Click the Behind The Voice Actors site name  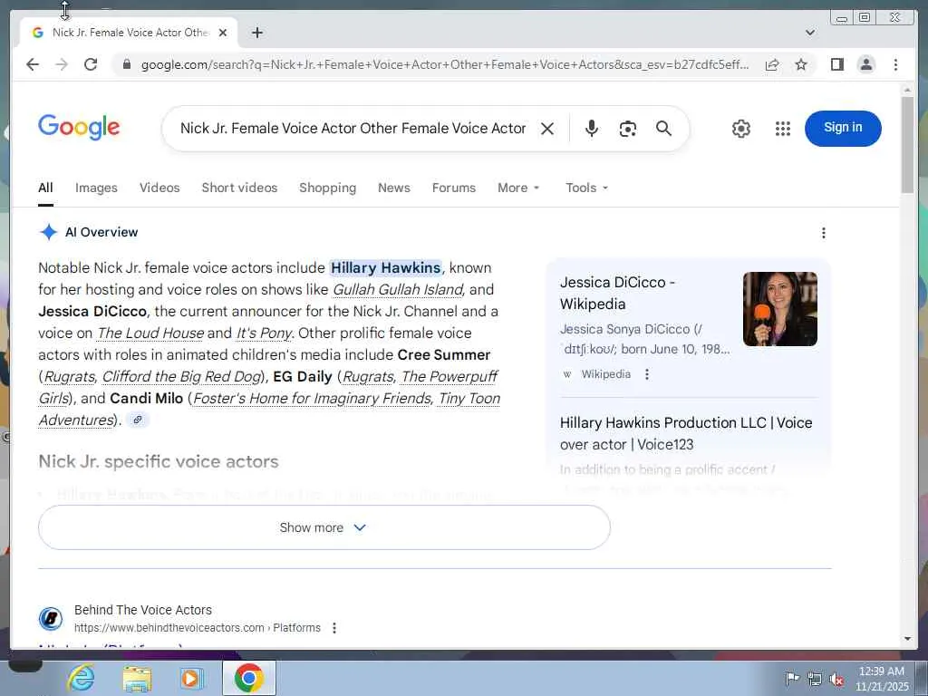point(142,610)
